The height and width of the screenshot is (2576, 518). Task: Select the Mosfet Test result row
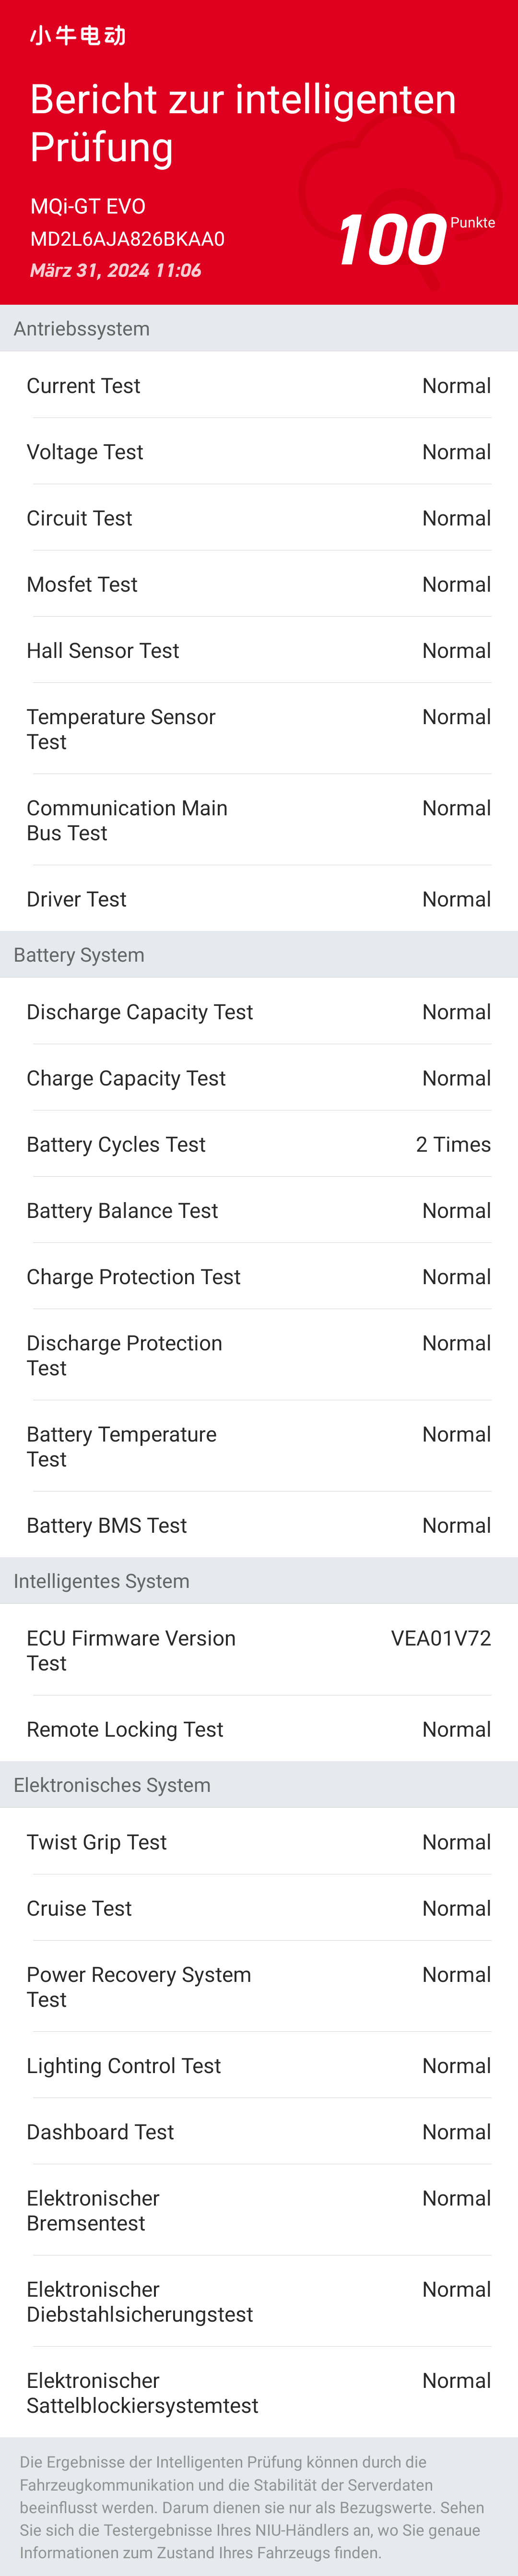coord(259,584)
